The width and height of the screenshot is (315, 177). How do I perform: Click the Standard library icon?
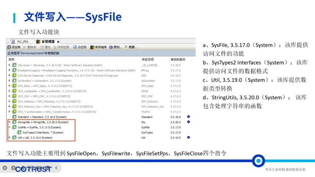point(14,117)
